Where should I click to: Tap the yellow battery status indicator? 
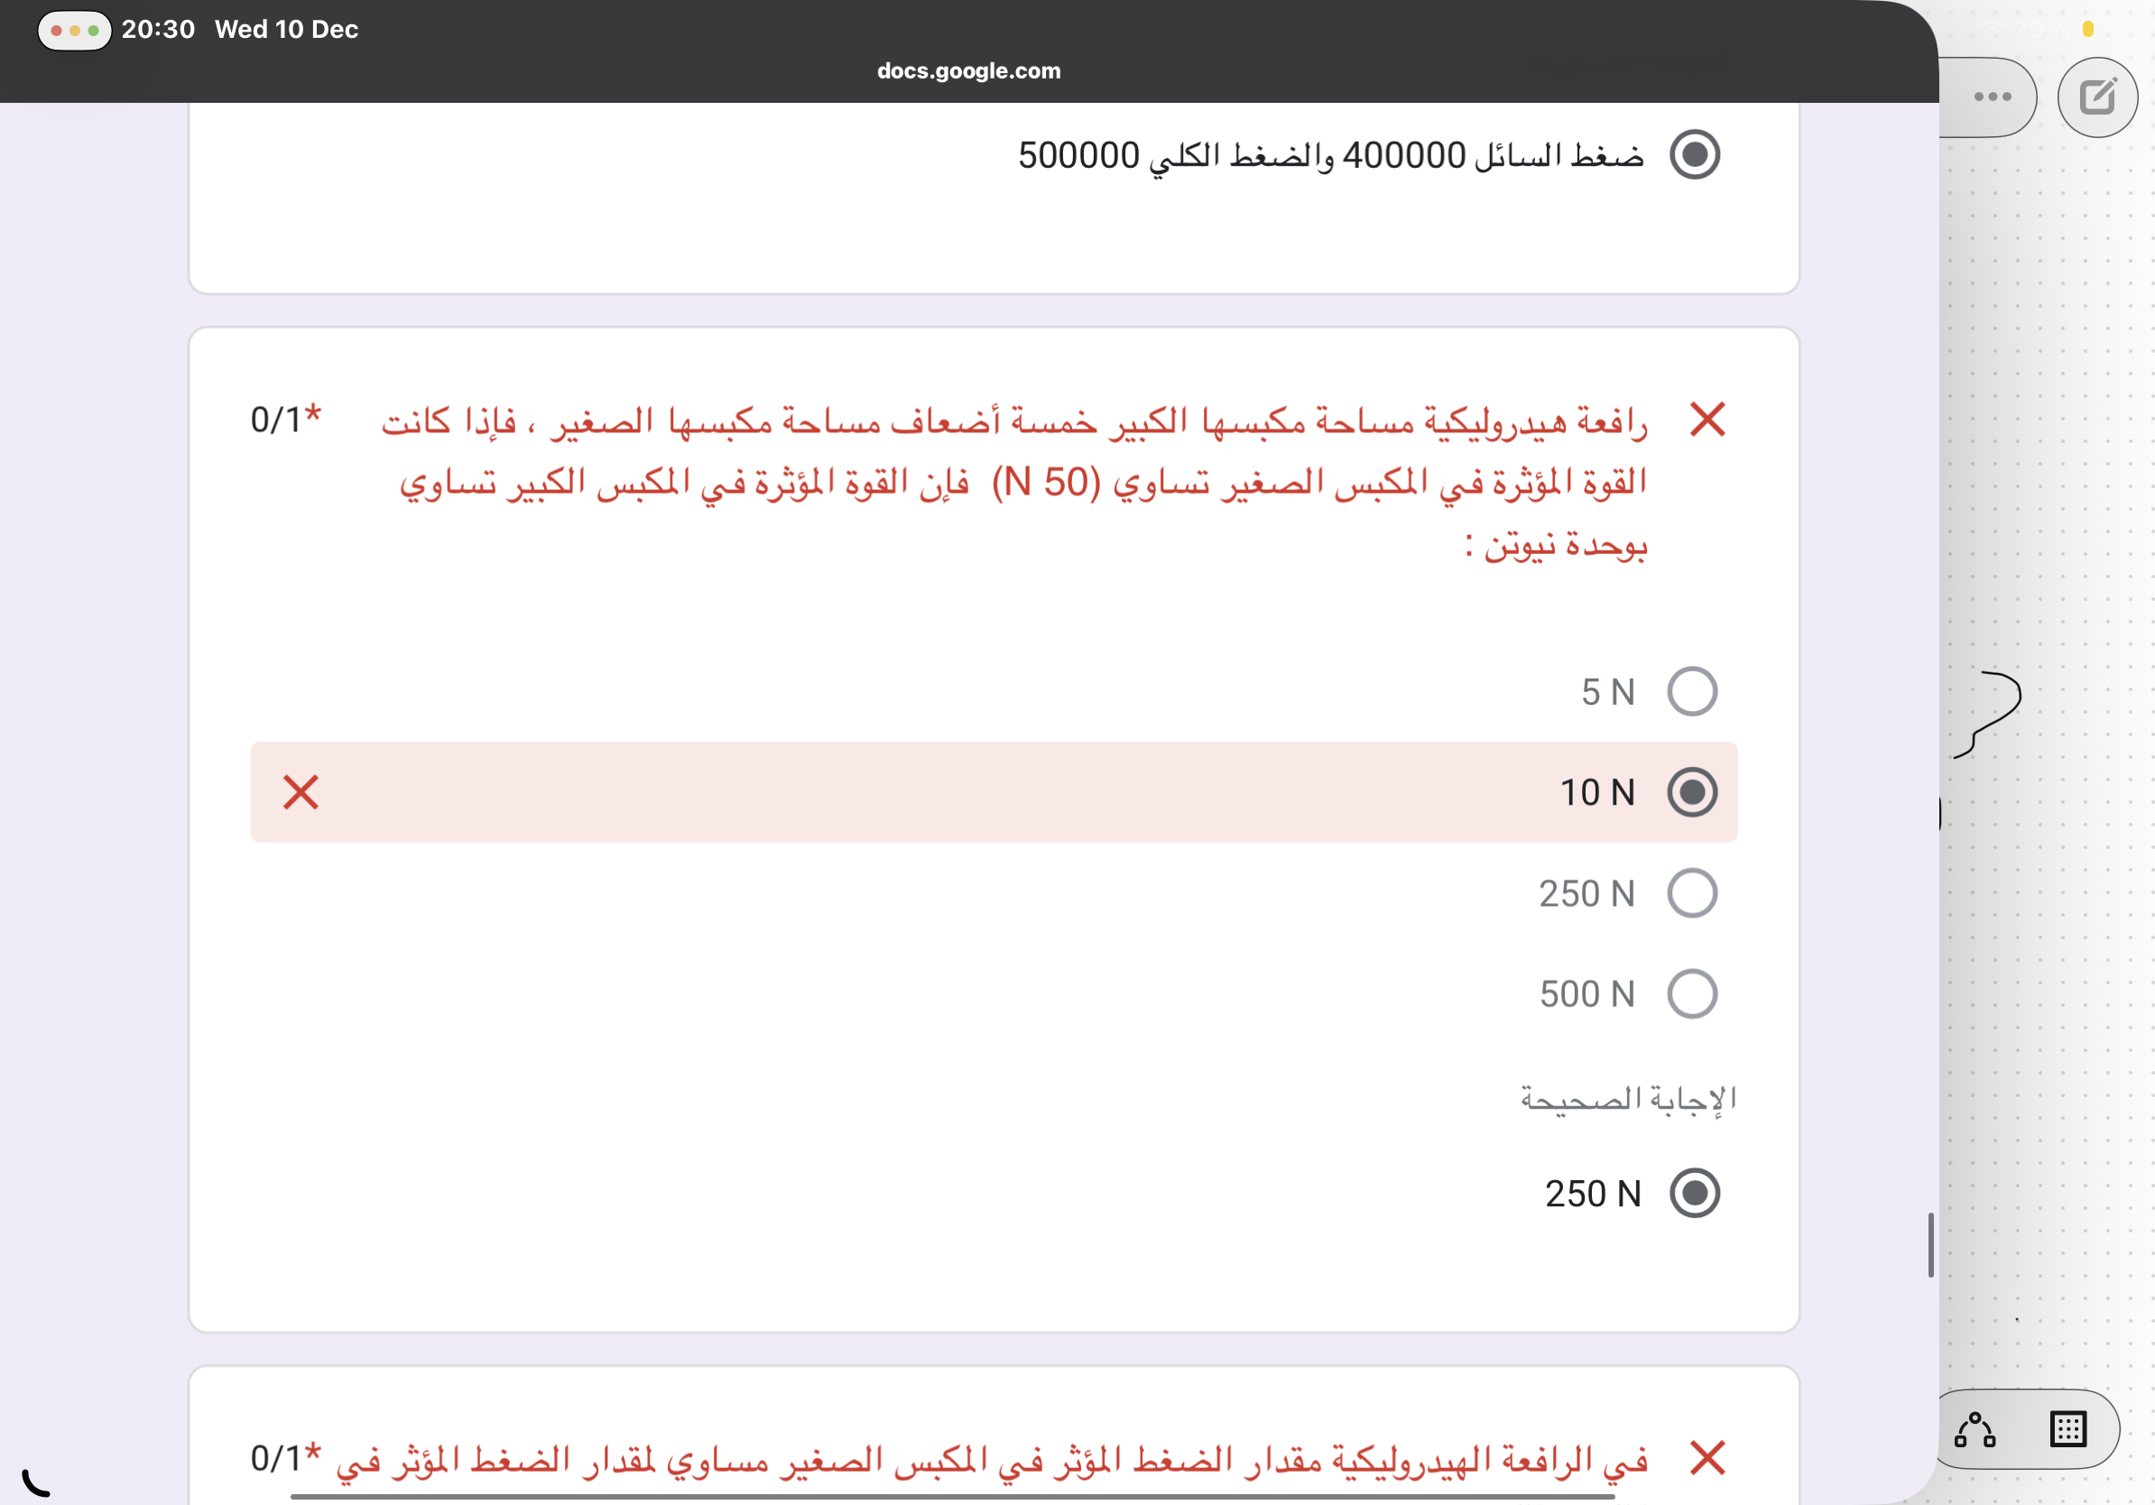2087,29
